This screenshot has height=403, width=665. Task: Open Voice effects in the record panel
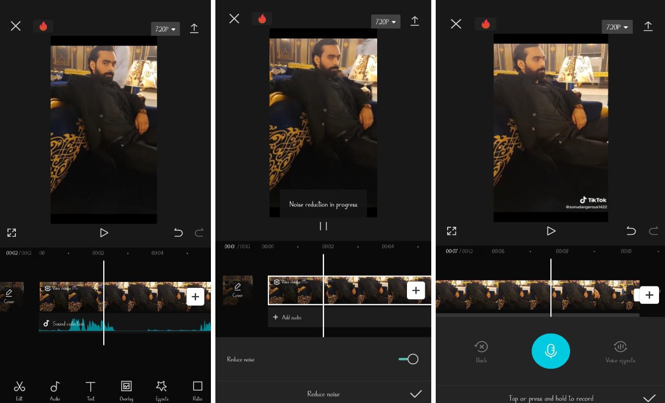[620, 352]
